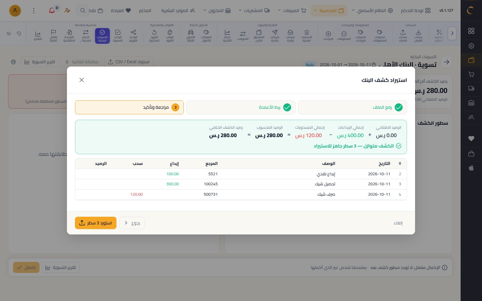
Task: Go to the رفع الملف step
Action: [352, 107]
